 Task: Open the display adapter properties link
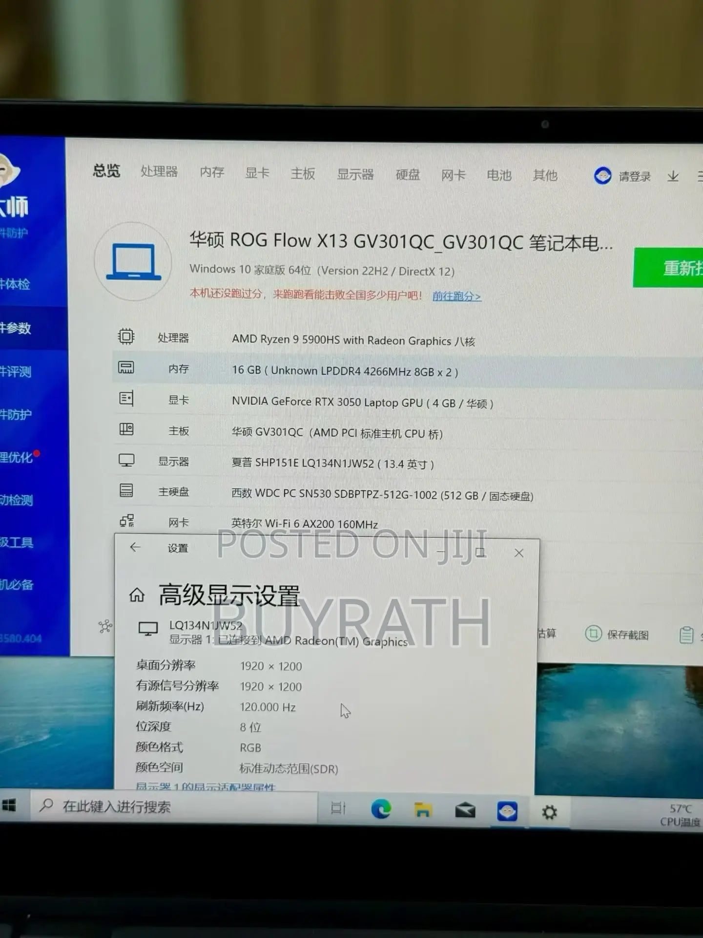[206, 787]
